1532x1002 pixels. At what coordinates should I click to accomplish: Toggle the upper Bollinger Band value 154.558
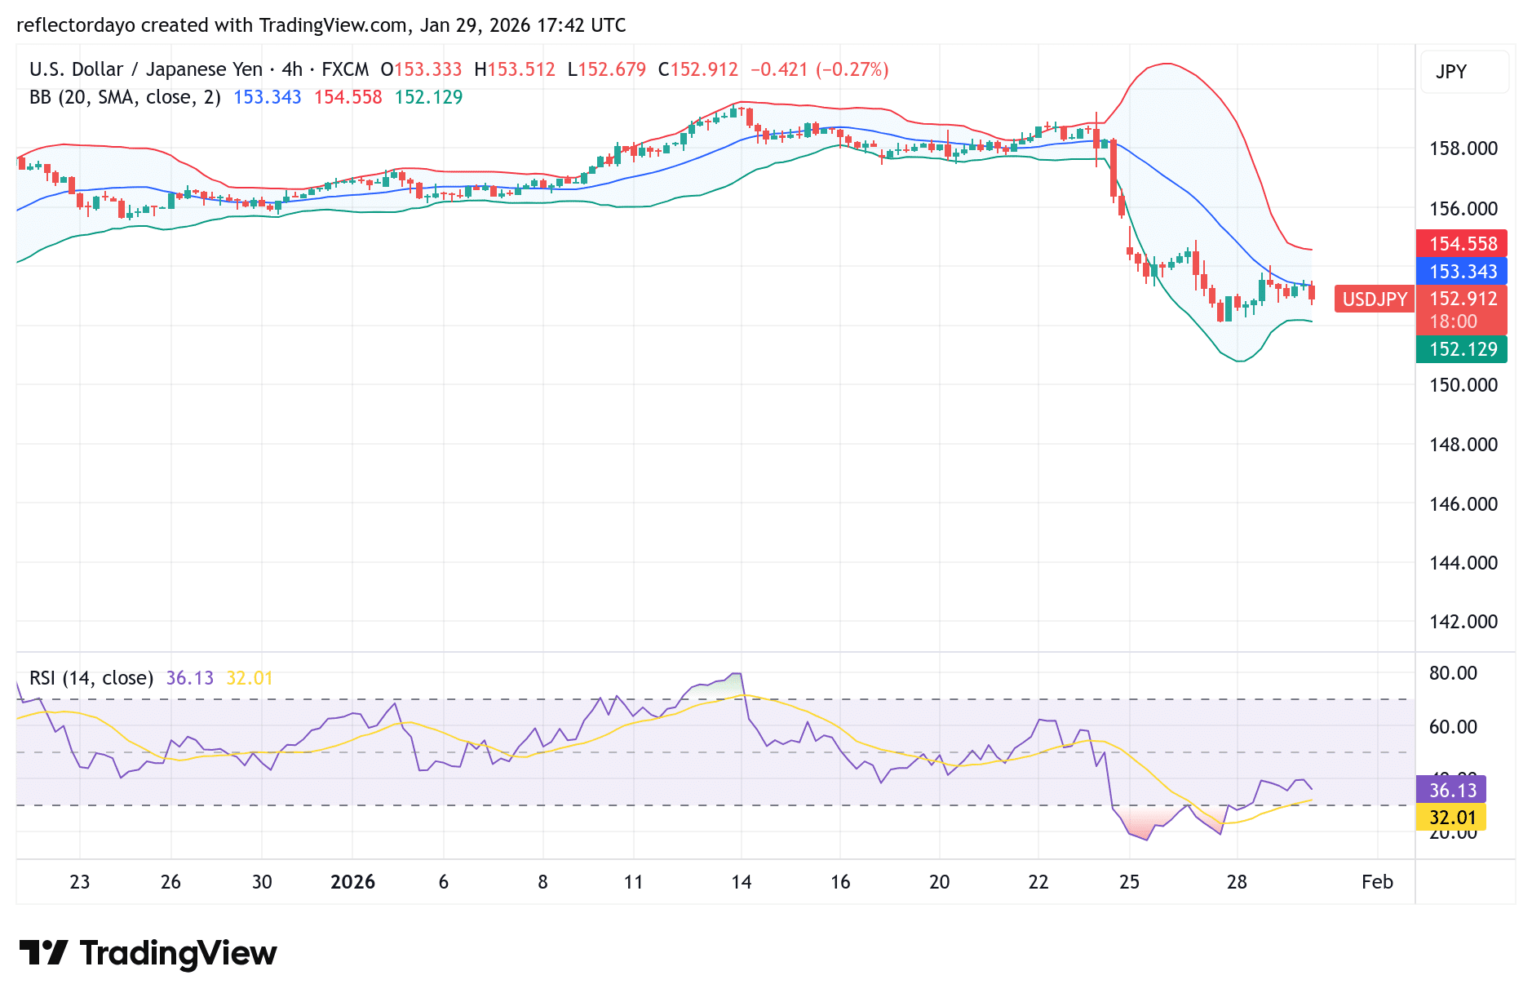pyautogui.click(x=1463, y=244)
